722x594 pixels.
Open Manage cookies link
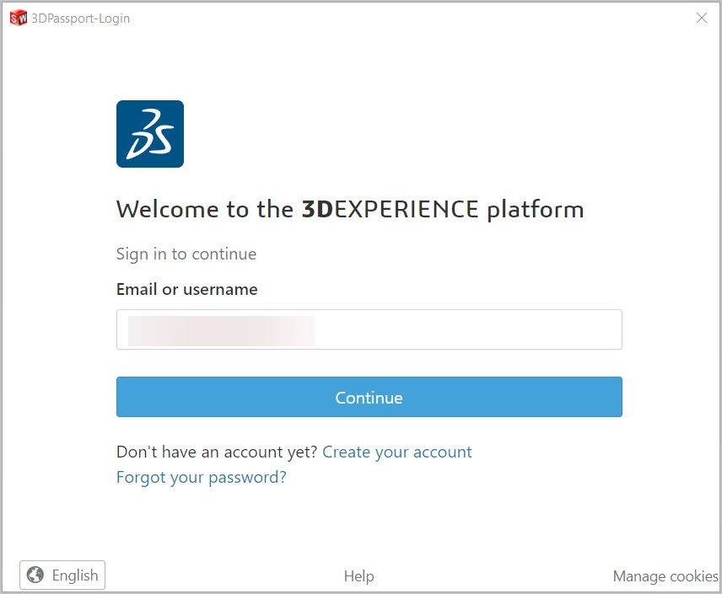click(665, 576)
